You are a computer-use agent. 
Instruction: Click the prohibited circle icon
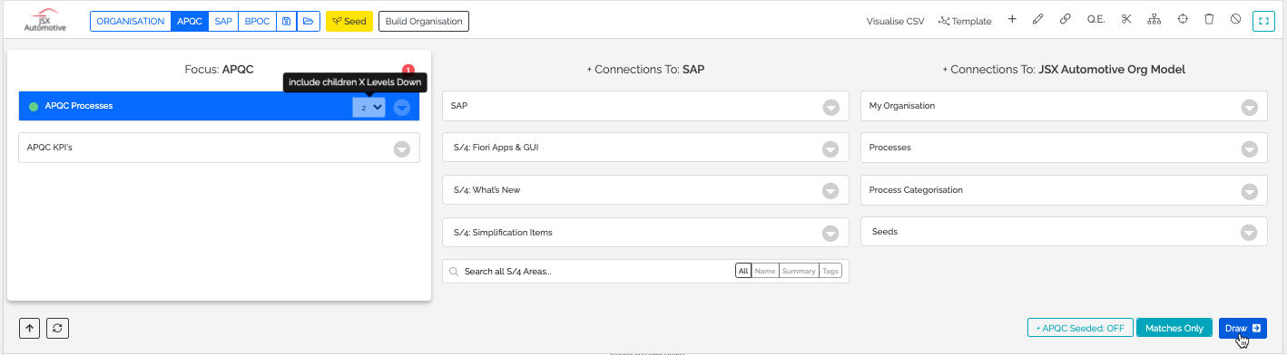pyautogui.click(x=1235, y=20)
